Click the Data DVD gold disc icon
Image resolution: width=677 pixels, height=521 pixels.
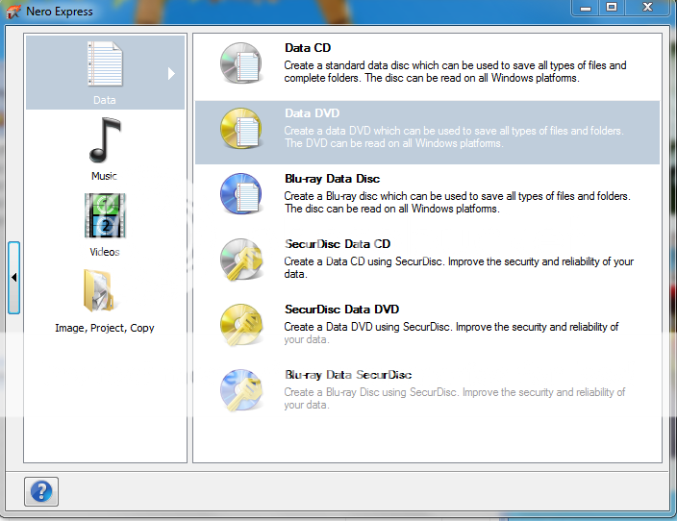click(x=241, y=128)
